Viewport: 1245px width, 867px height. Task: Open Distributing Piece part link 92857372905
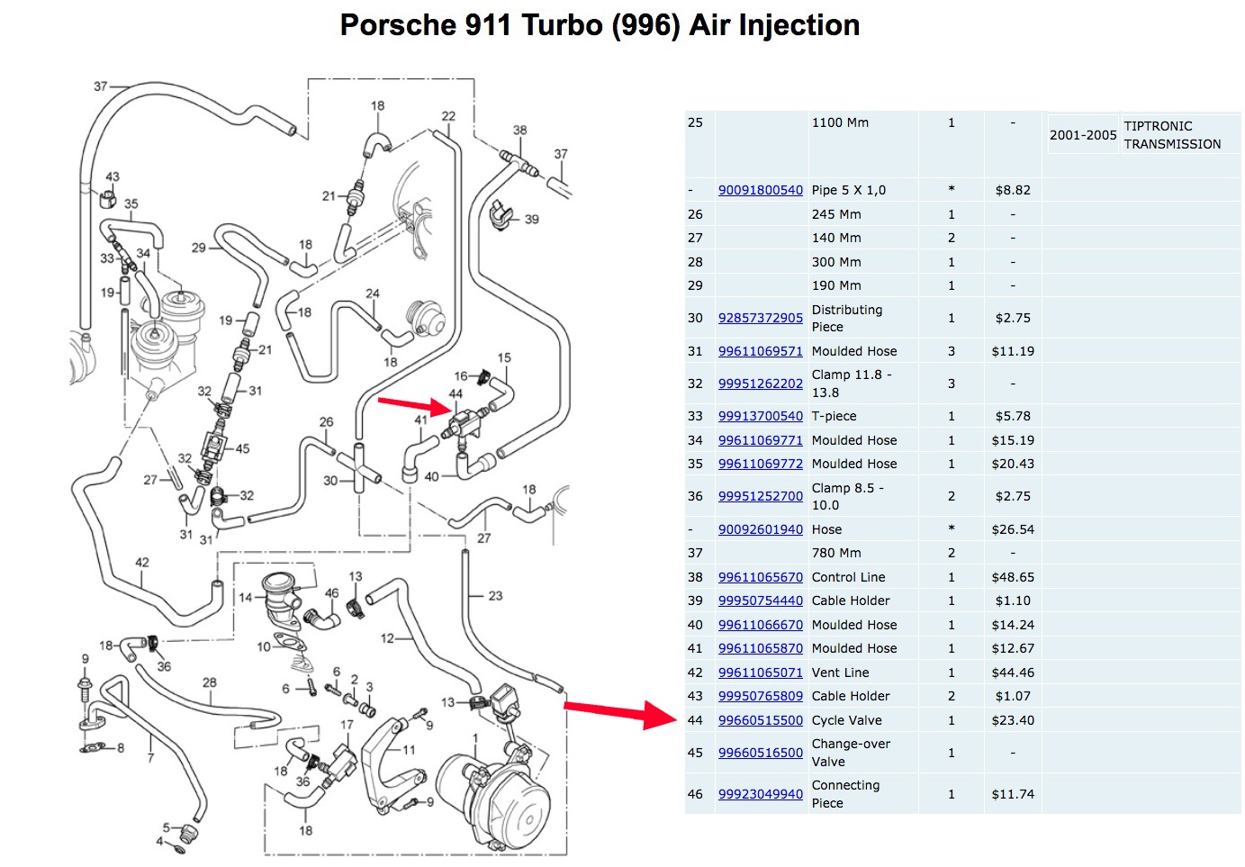pos(760,318)
